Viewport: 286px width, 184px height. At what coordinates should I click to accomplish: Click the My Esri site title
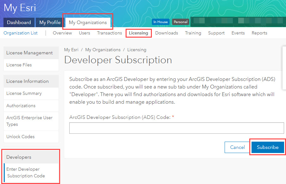tap(20, 8)
